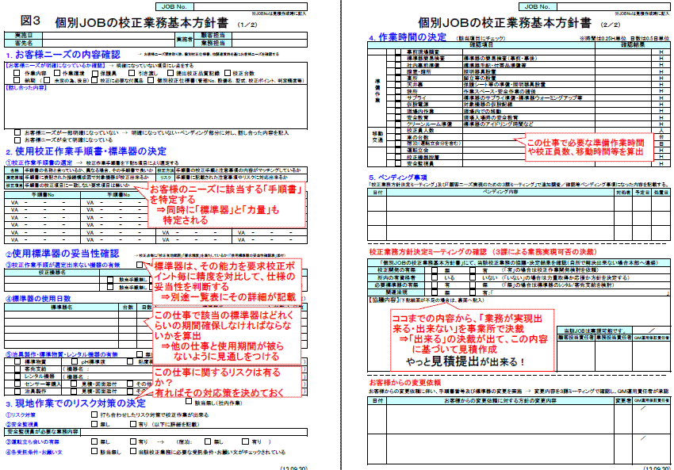Viewport: 674px width, 470px height.
Task: Check the 納期 checkbox
Action: tap(17, 80)
